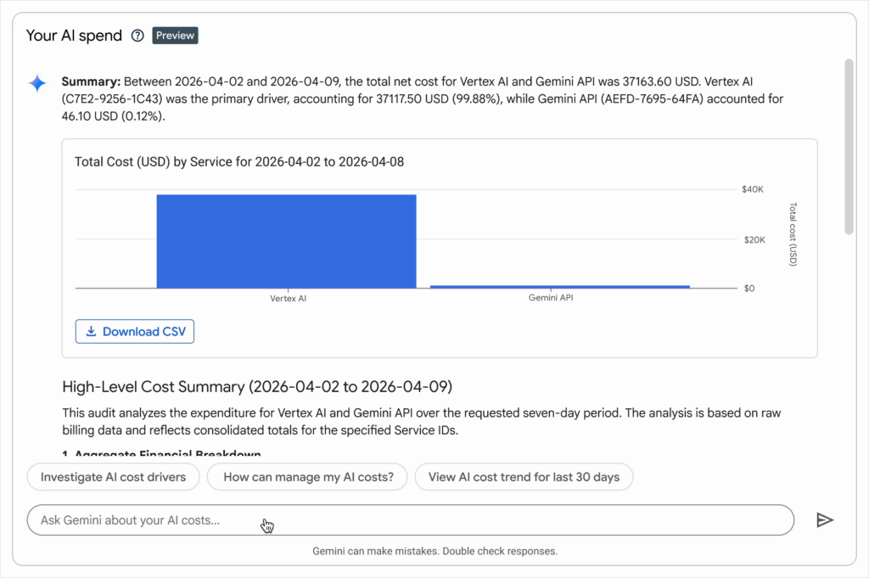Focus the Ask Gemini about your AI costs field
Image resolution: width=869 pixels, height=578 pixels.
click(410, 520)
